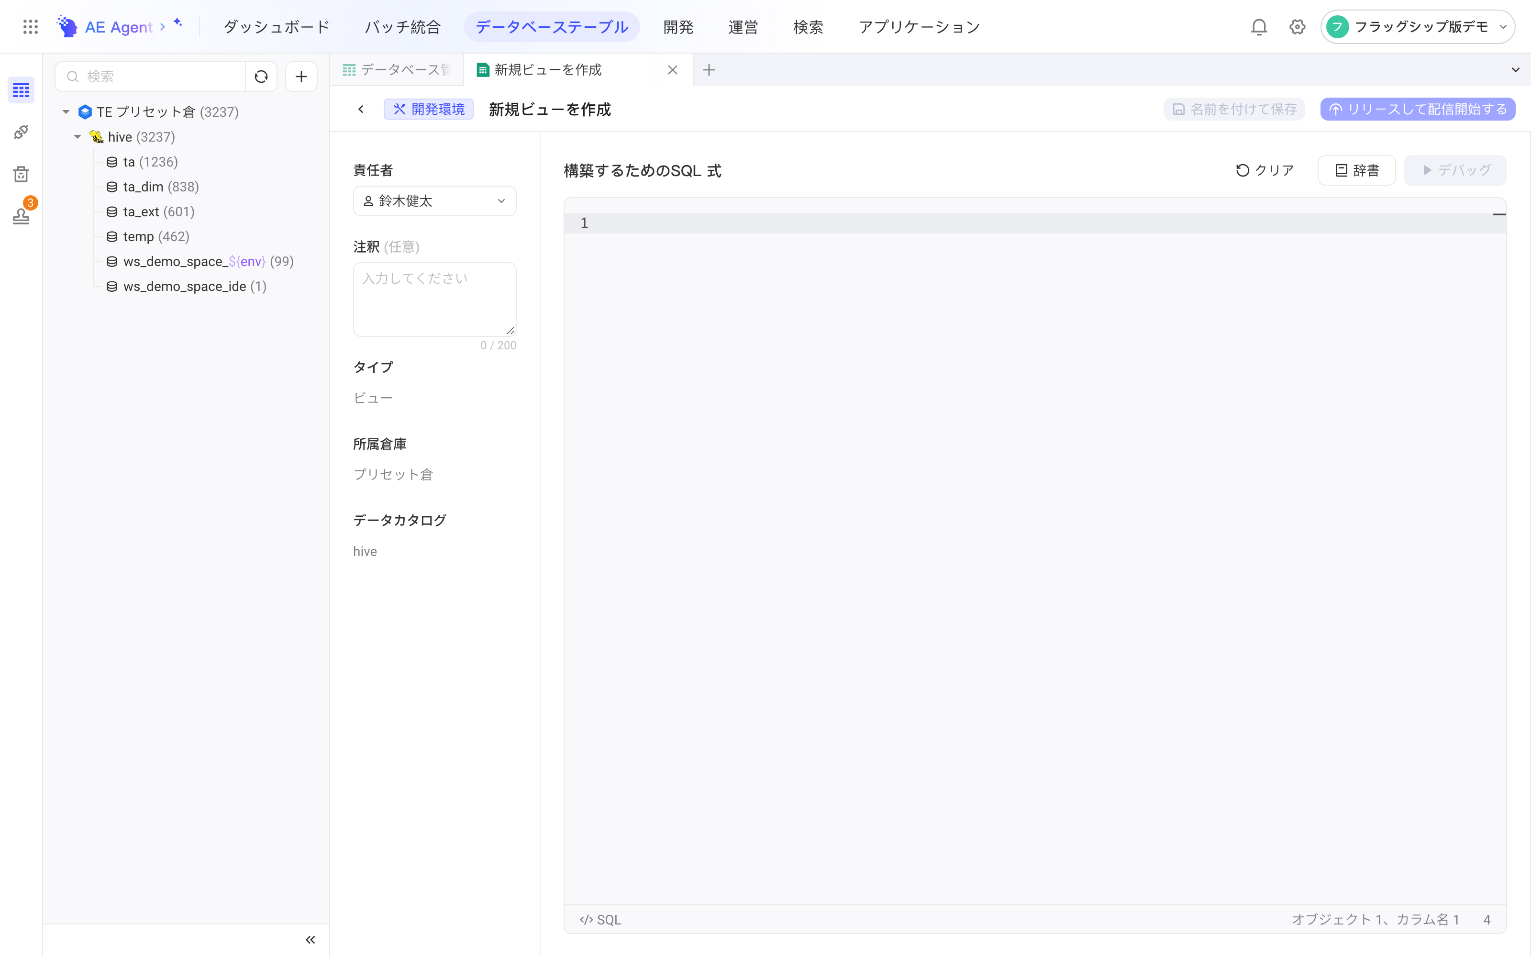The height and width of the screenshot is (957, 1531).
Task: Click the 開発環境 tag
Action: (428, 109)
